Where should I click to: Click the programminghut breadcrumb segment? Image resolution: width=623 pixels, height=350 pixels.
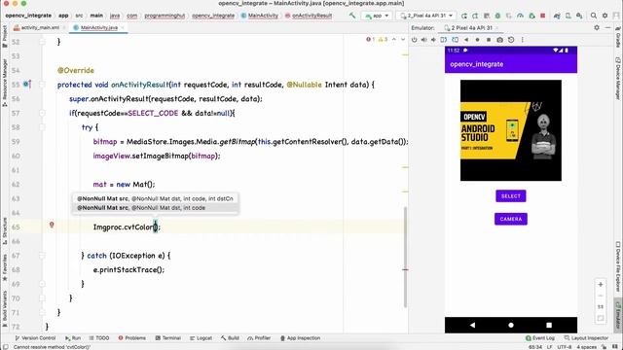point(165,16)
